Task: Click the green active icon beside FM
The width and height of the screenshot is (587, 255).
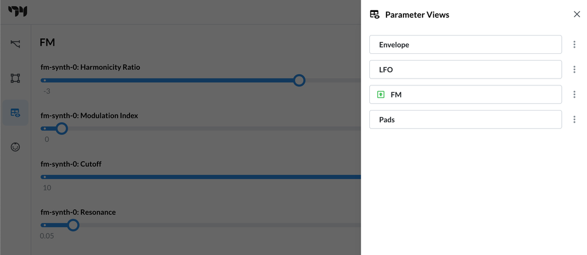Action: pyautogui.click(x=381, y=95)
